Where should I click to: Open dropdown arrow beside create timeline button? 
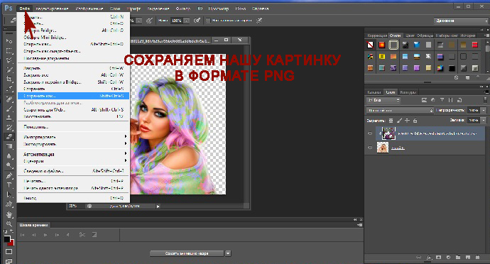click(x=228, y=253)
